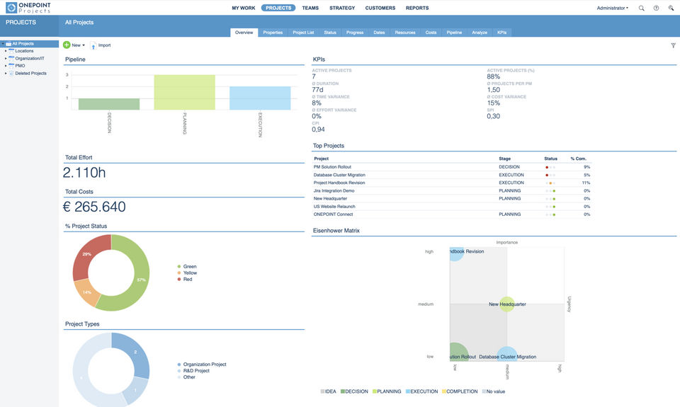Click the ONEPOINT Projects logo
680x407 pixels.
point(28,7)
